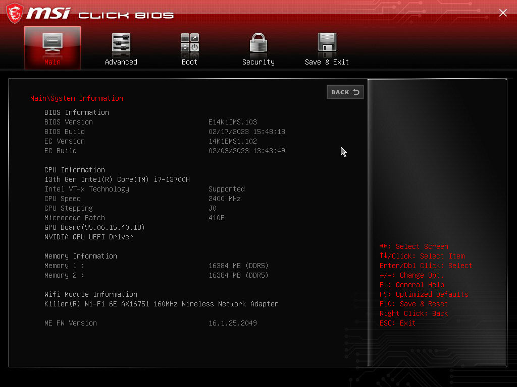Open the Main tab monitor icon

pyautogui.click(x=53, y=43)
